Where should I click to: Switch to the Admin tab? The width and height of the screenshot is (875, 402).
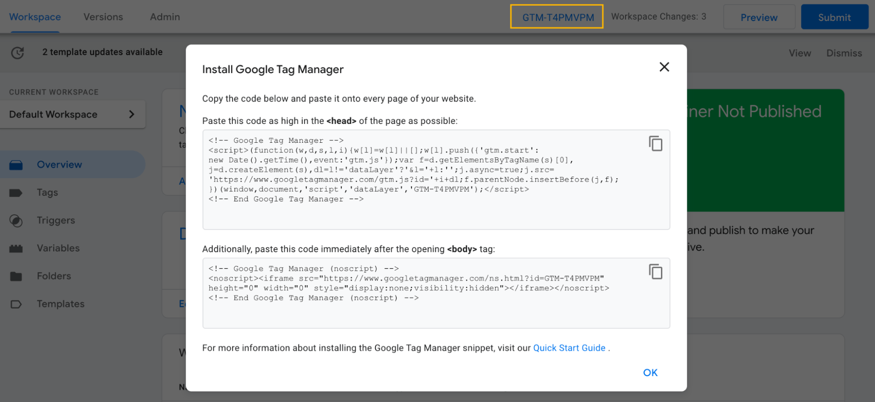165,17
